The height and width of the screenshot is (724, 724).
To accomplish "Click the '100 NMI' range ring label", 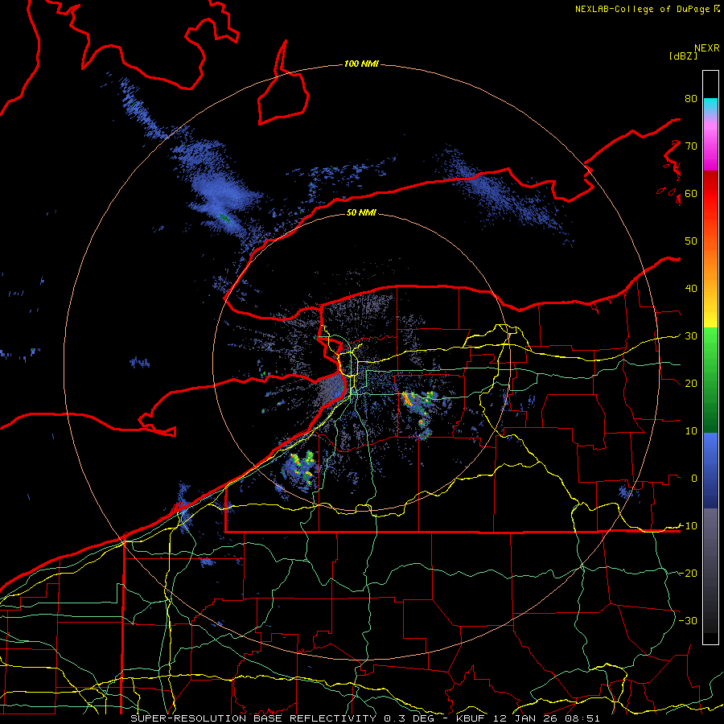I will 361,64.
